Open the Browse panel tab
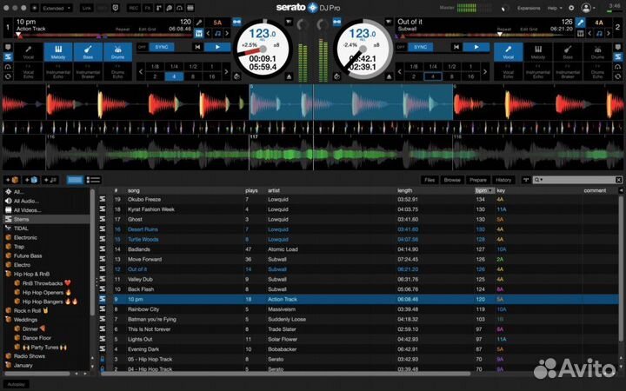This screenshot has width=626, height=391. pyautogui.click(x=452, y=180)
